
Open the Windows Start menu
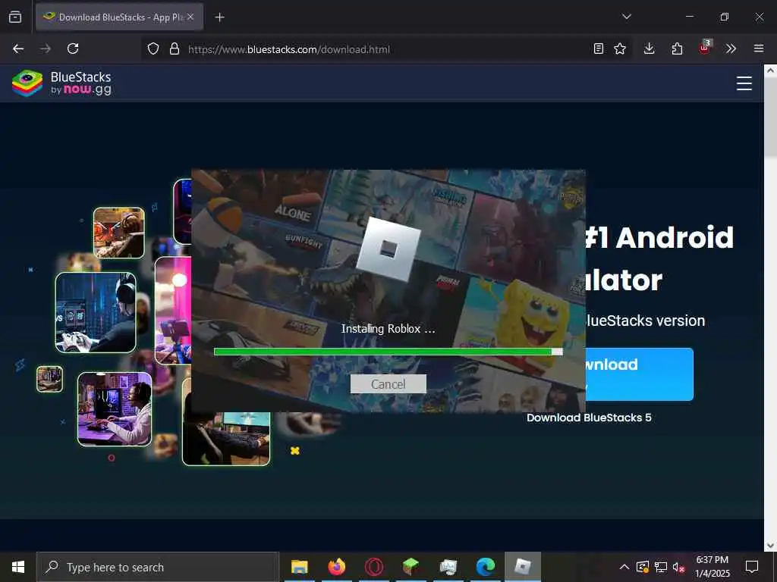click(18, 567)
